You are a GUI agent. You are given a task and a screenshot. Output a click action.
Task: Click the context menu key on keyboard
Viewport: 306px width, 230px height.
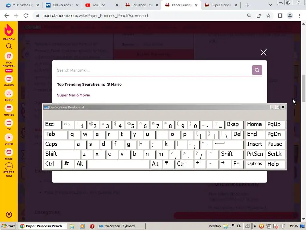tap(169, 164)
